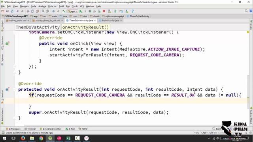The width and height of the screenshot is (253, 142).
Task: Click the app folder breadcrumb
Action: coord(34,16)
